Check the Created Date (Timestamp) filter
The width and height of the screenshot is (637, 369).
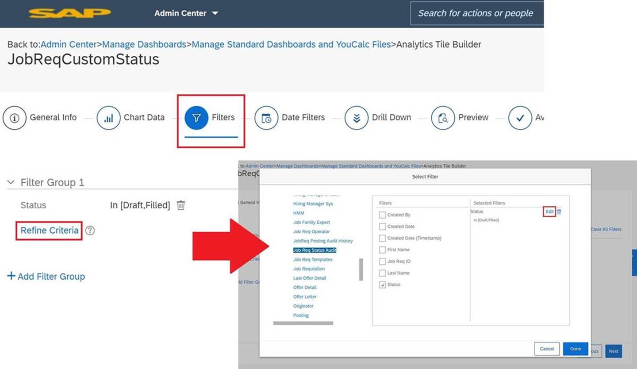[x=382, y=238]
